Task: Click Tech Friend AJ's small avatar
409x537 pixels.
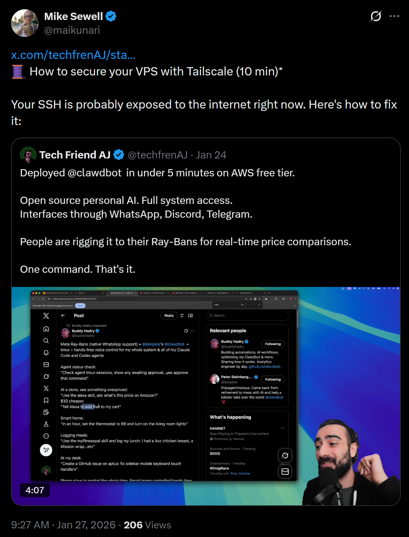Action: (28, 155)
